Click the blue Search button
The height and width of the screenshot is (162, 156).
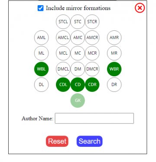pos(90,141)
